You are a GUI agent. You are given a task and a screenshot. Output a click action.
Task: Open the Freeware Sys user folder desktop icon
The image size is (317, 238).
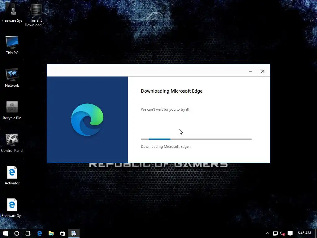[x=12, y=12]
